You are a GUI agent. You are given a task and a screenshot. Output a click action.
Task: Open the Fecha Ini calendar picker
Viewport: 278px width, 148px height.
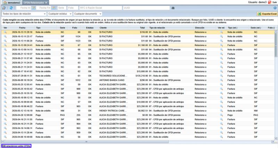click(x=34, y=8)
